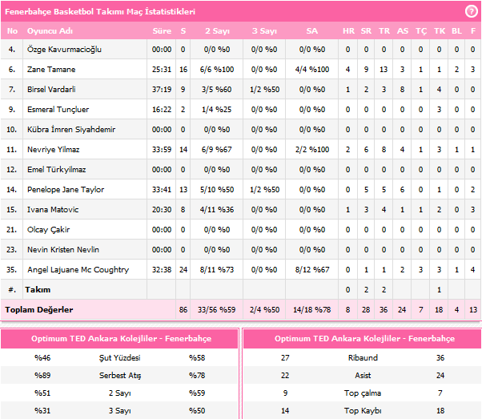Select player Birsel Vardarli

tap(51, 89)
